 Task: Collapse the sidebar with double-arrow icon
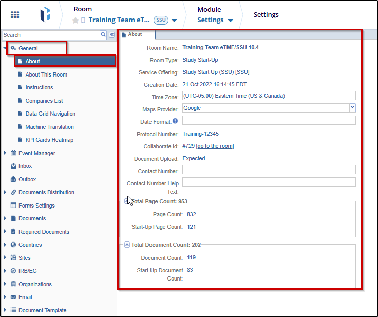[111, 35]
